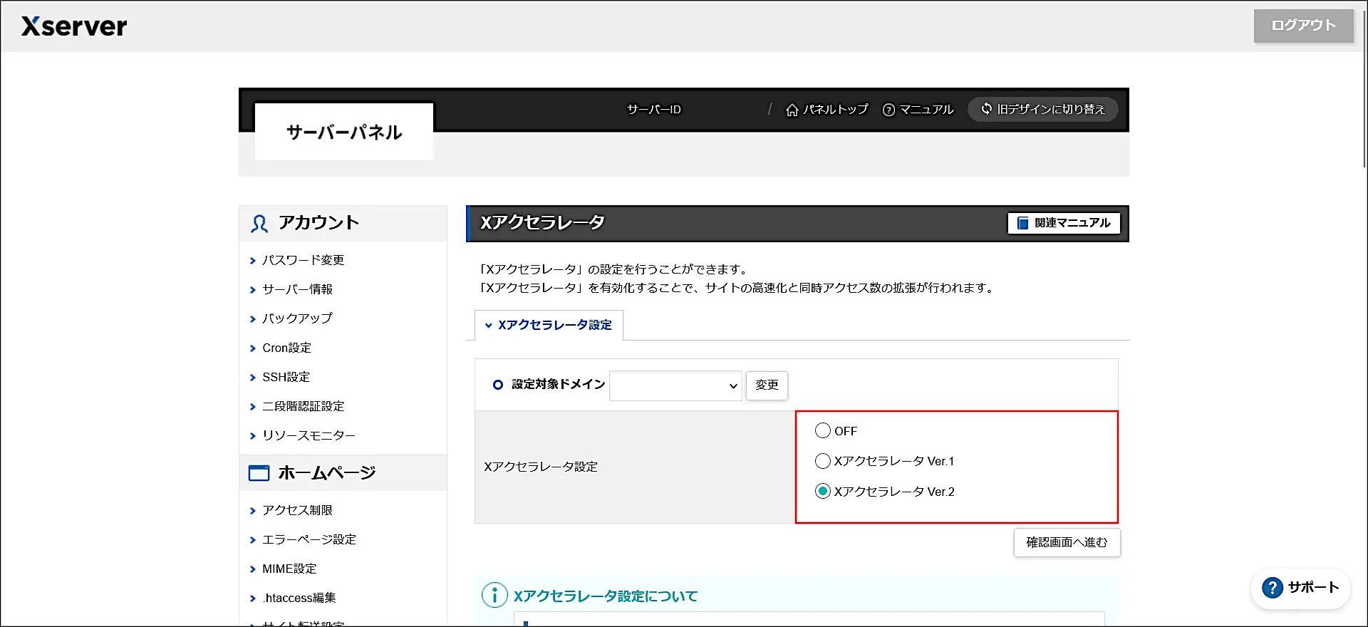Click the old design switch refresh icon
The height and width of the screenshot is (627, 1368).
986,109
